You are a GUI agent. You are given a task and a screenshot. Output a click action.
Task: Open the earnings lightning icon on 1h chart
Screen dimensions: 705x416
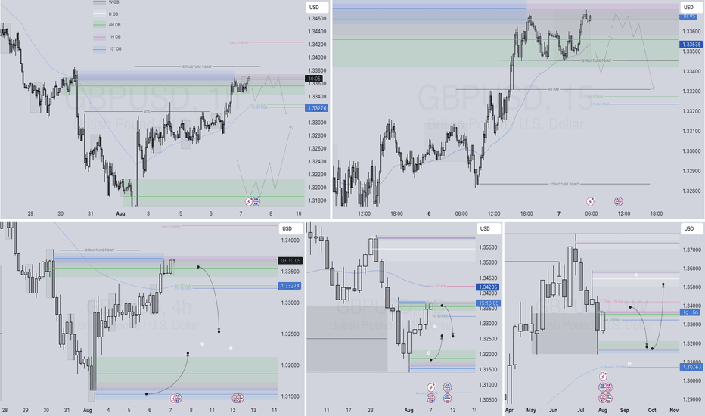click(x=249, y=201)
